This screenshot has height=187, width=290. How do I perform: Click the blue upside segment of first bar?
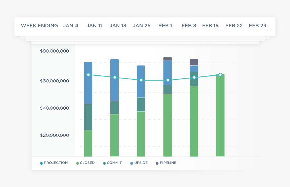click(88, 83)
